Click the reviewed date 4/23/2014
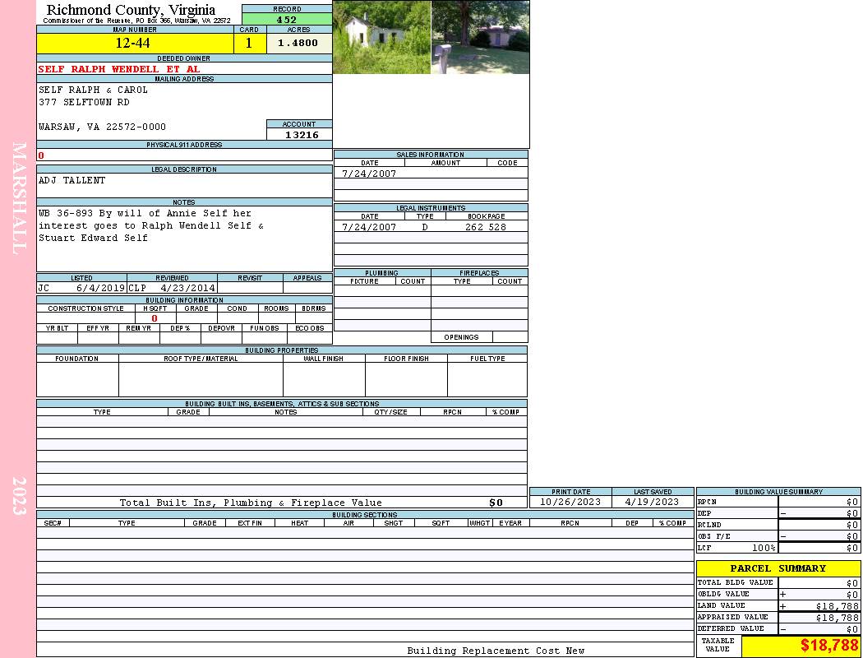This screenshot has width=863, height=658. pyautogui.click(x=188, y=289)
